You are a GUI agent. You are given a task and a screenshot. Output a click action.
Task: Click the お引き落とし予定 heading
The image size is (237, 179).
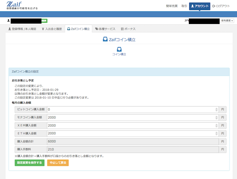coord(23,81)
